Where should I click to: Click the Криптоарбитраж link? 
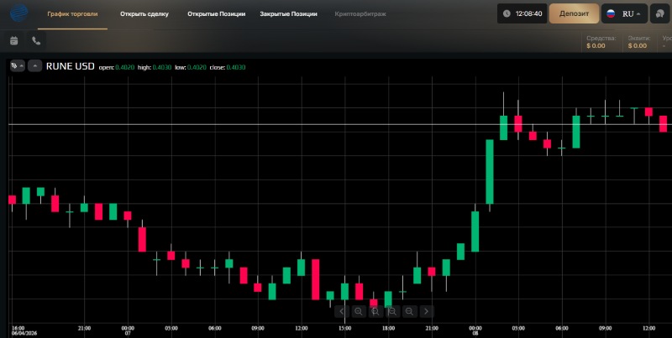point(362,14)
